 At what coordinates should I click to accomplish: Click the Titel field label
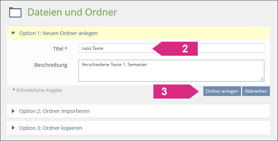58,49
